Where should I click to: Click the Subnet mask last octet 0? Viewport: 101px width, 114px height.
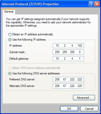[x=80, y=52]
